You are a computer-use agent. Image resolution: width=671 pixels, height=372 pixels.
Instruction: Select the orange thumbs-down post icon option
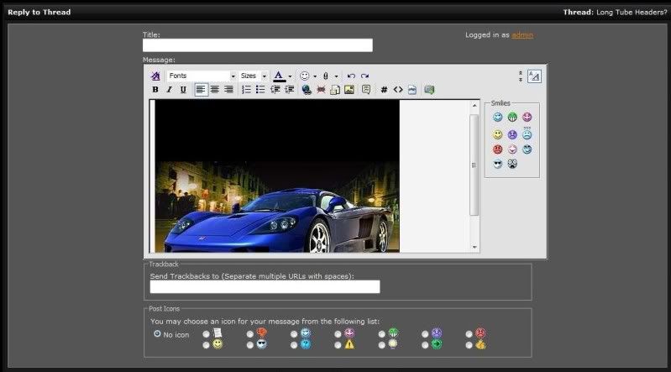pos(250,334)
